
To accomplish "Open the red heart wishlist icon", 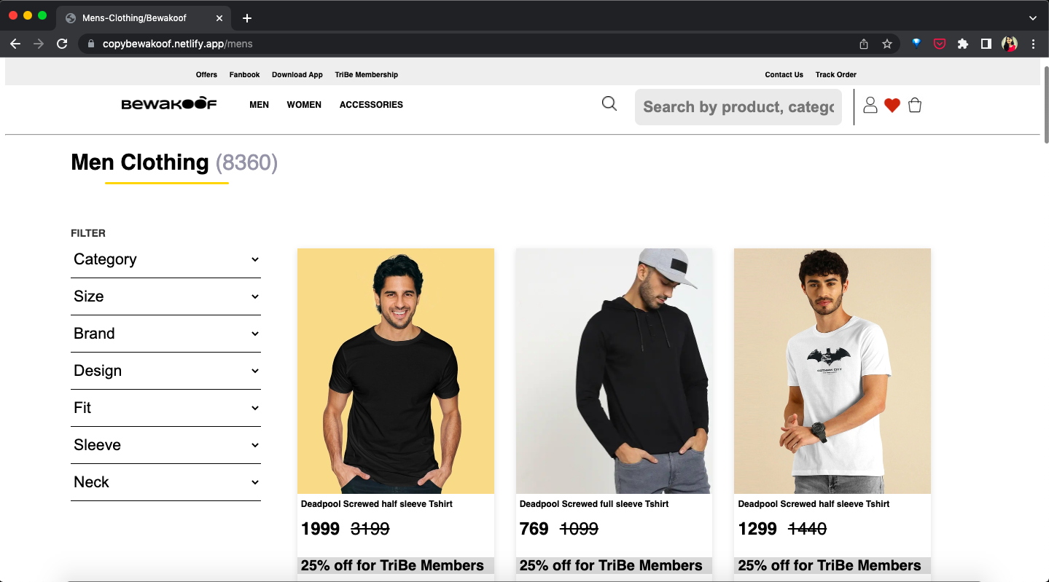I will coord(892,106).
